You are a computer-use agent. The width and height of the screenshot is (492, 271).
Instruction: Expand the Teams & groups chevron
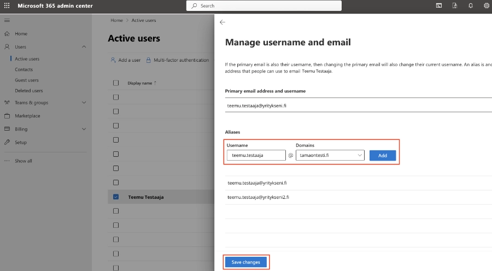84,103
